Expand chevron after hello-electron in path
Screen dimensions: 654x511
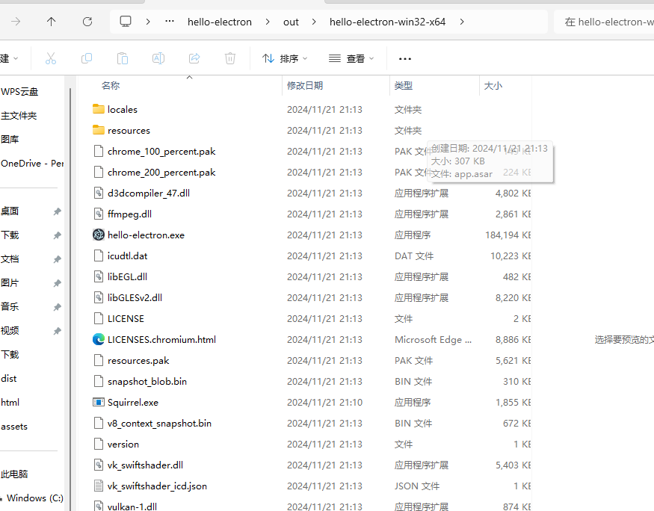pyautogui.click(x=268, y=22)
